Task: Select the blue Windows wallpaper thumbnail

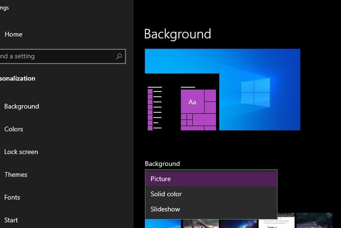Action: pos(163,224)
